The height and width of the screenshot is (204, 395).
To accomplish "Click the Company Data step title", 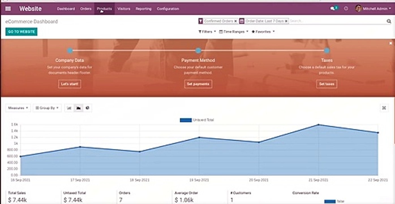I will (70, 60).
